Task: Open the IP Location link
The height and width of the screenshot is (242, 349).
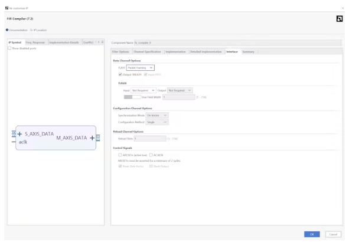Action: (x=40, y=30)
